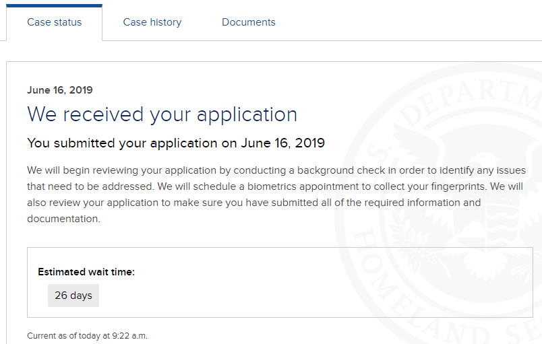Click the blue bar above Case status
The width and height of the screenshot is (542, 344).
coord(55,5)
